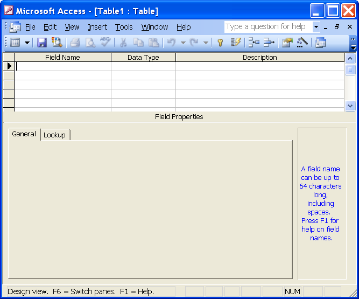Image resolution: width=359 pixels, height=299 pixels.
Task: Click the NUM indicator in status bar
Action: 292,291
